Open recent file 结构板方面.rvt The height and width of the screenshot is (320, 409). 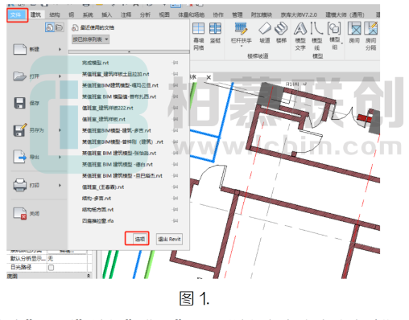97,209
